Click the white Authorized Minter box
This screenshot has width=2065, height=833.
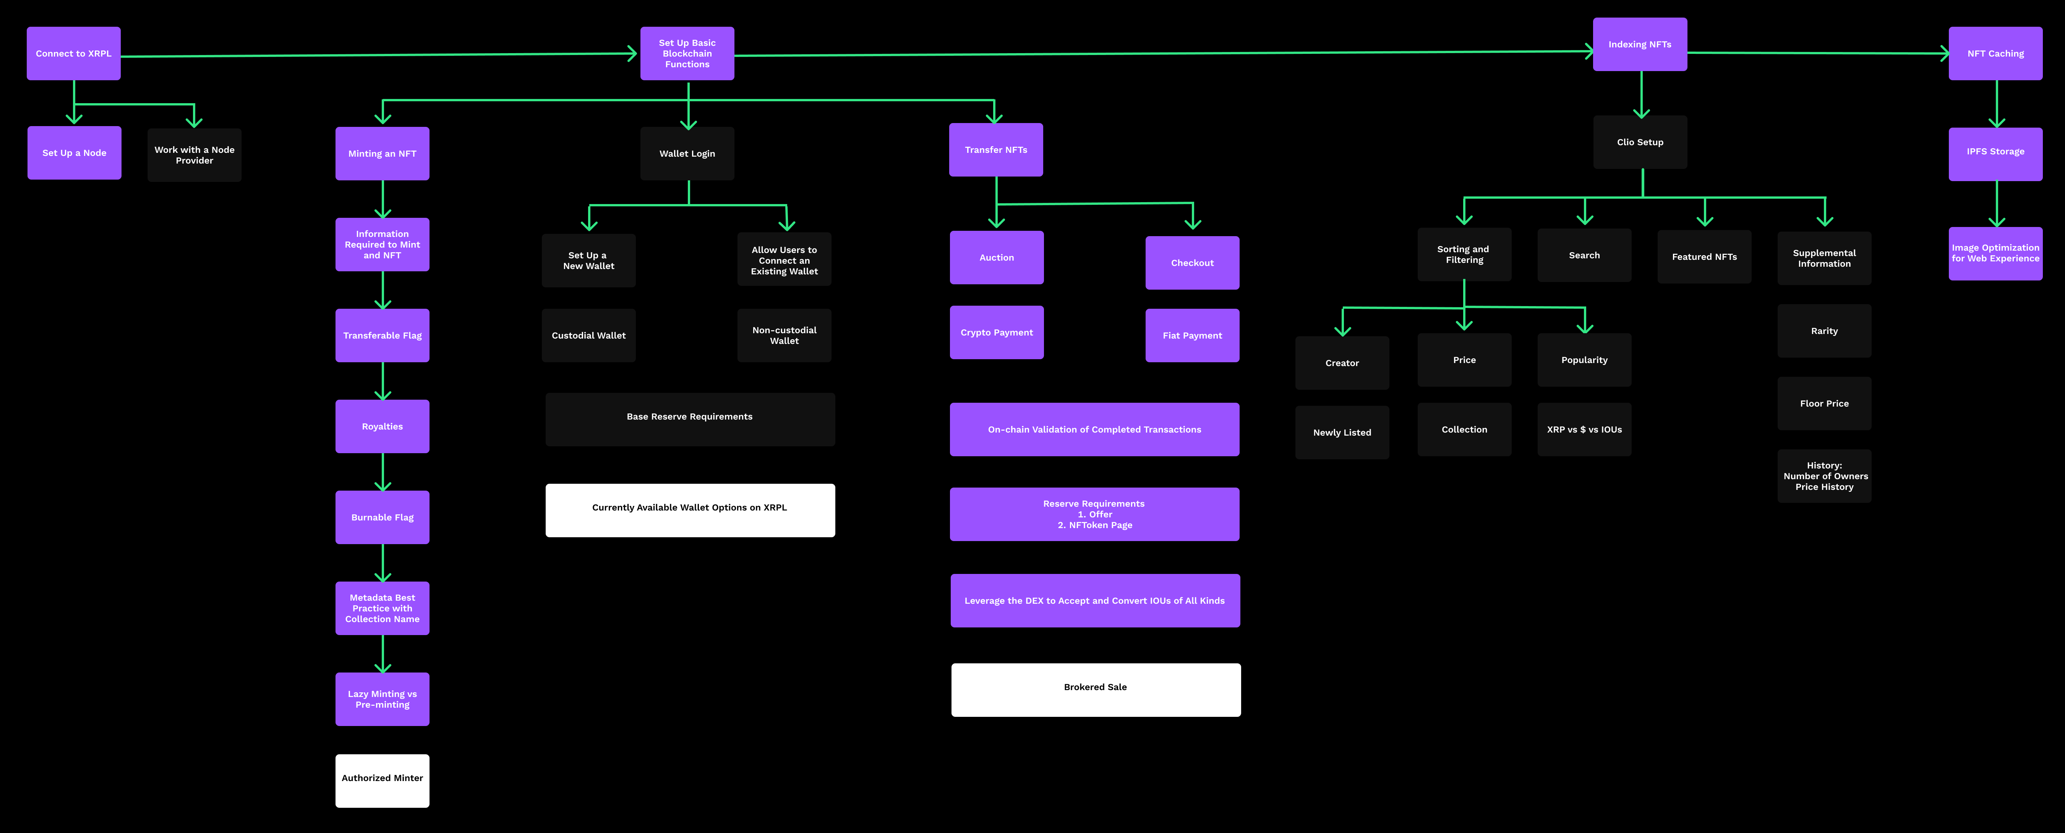(382, 779)
